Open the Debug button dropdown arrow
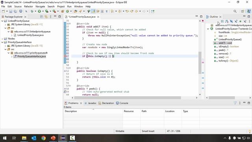The width and height of the screenshot is (252, 142). (x=35, y=11)
